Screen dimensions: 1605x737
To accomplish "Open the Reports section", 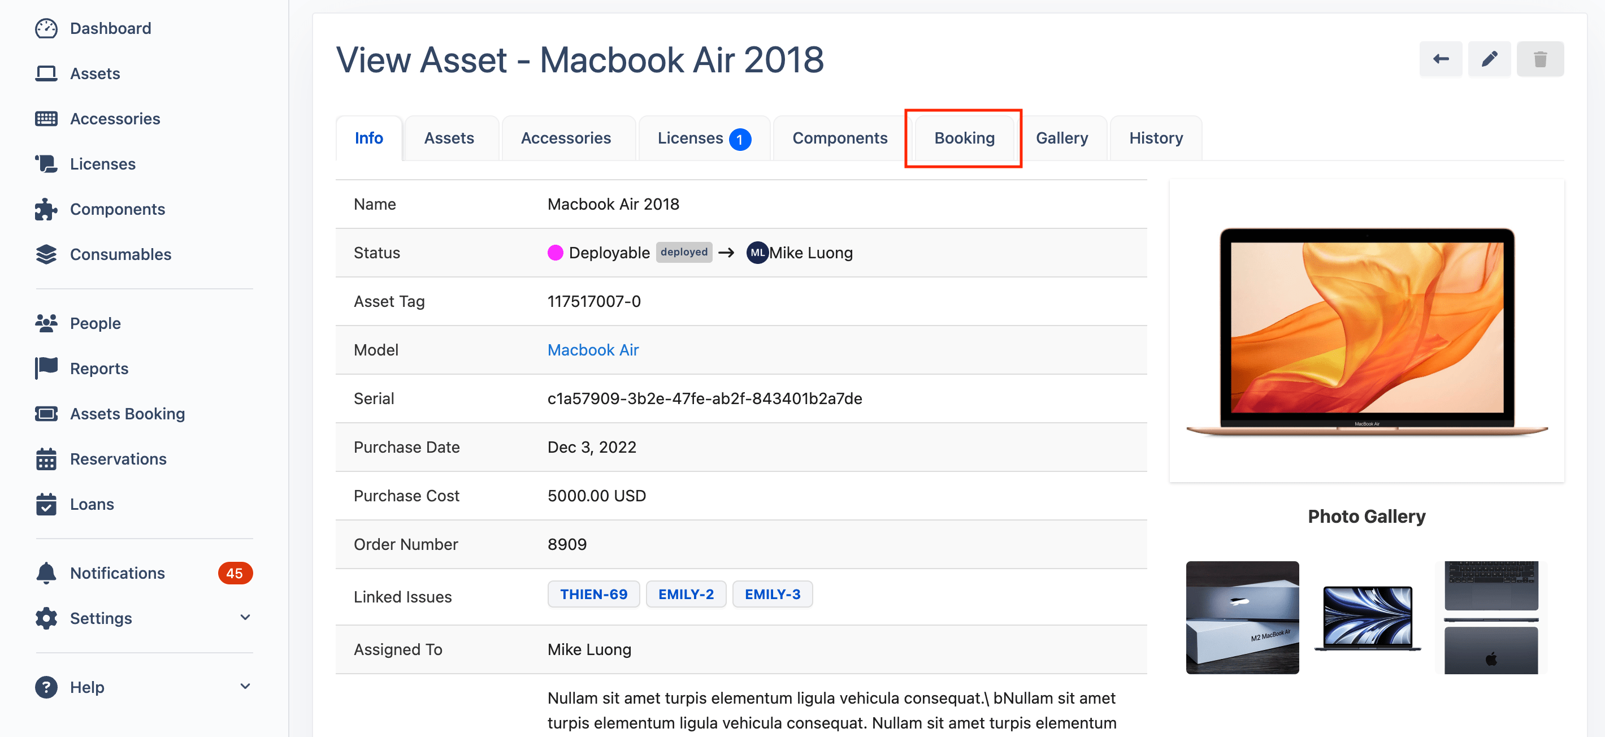I will 99,368.
